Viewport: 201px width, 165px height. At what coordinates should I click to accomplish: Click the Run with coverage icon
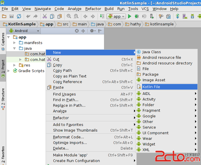(144, 16)
